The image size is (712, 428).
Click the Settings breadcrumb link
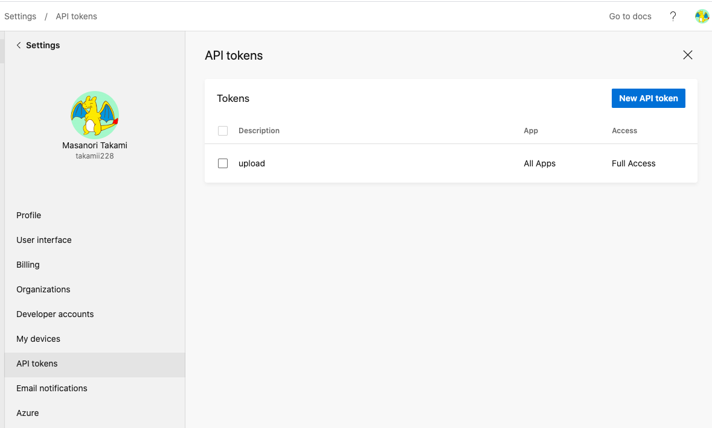(x=21, y=16)
